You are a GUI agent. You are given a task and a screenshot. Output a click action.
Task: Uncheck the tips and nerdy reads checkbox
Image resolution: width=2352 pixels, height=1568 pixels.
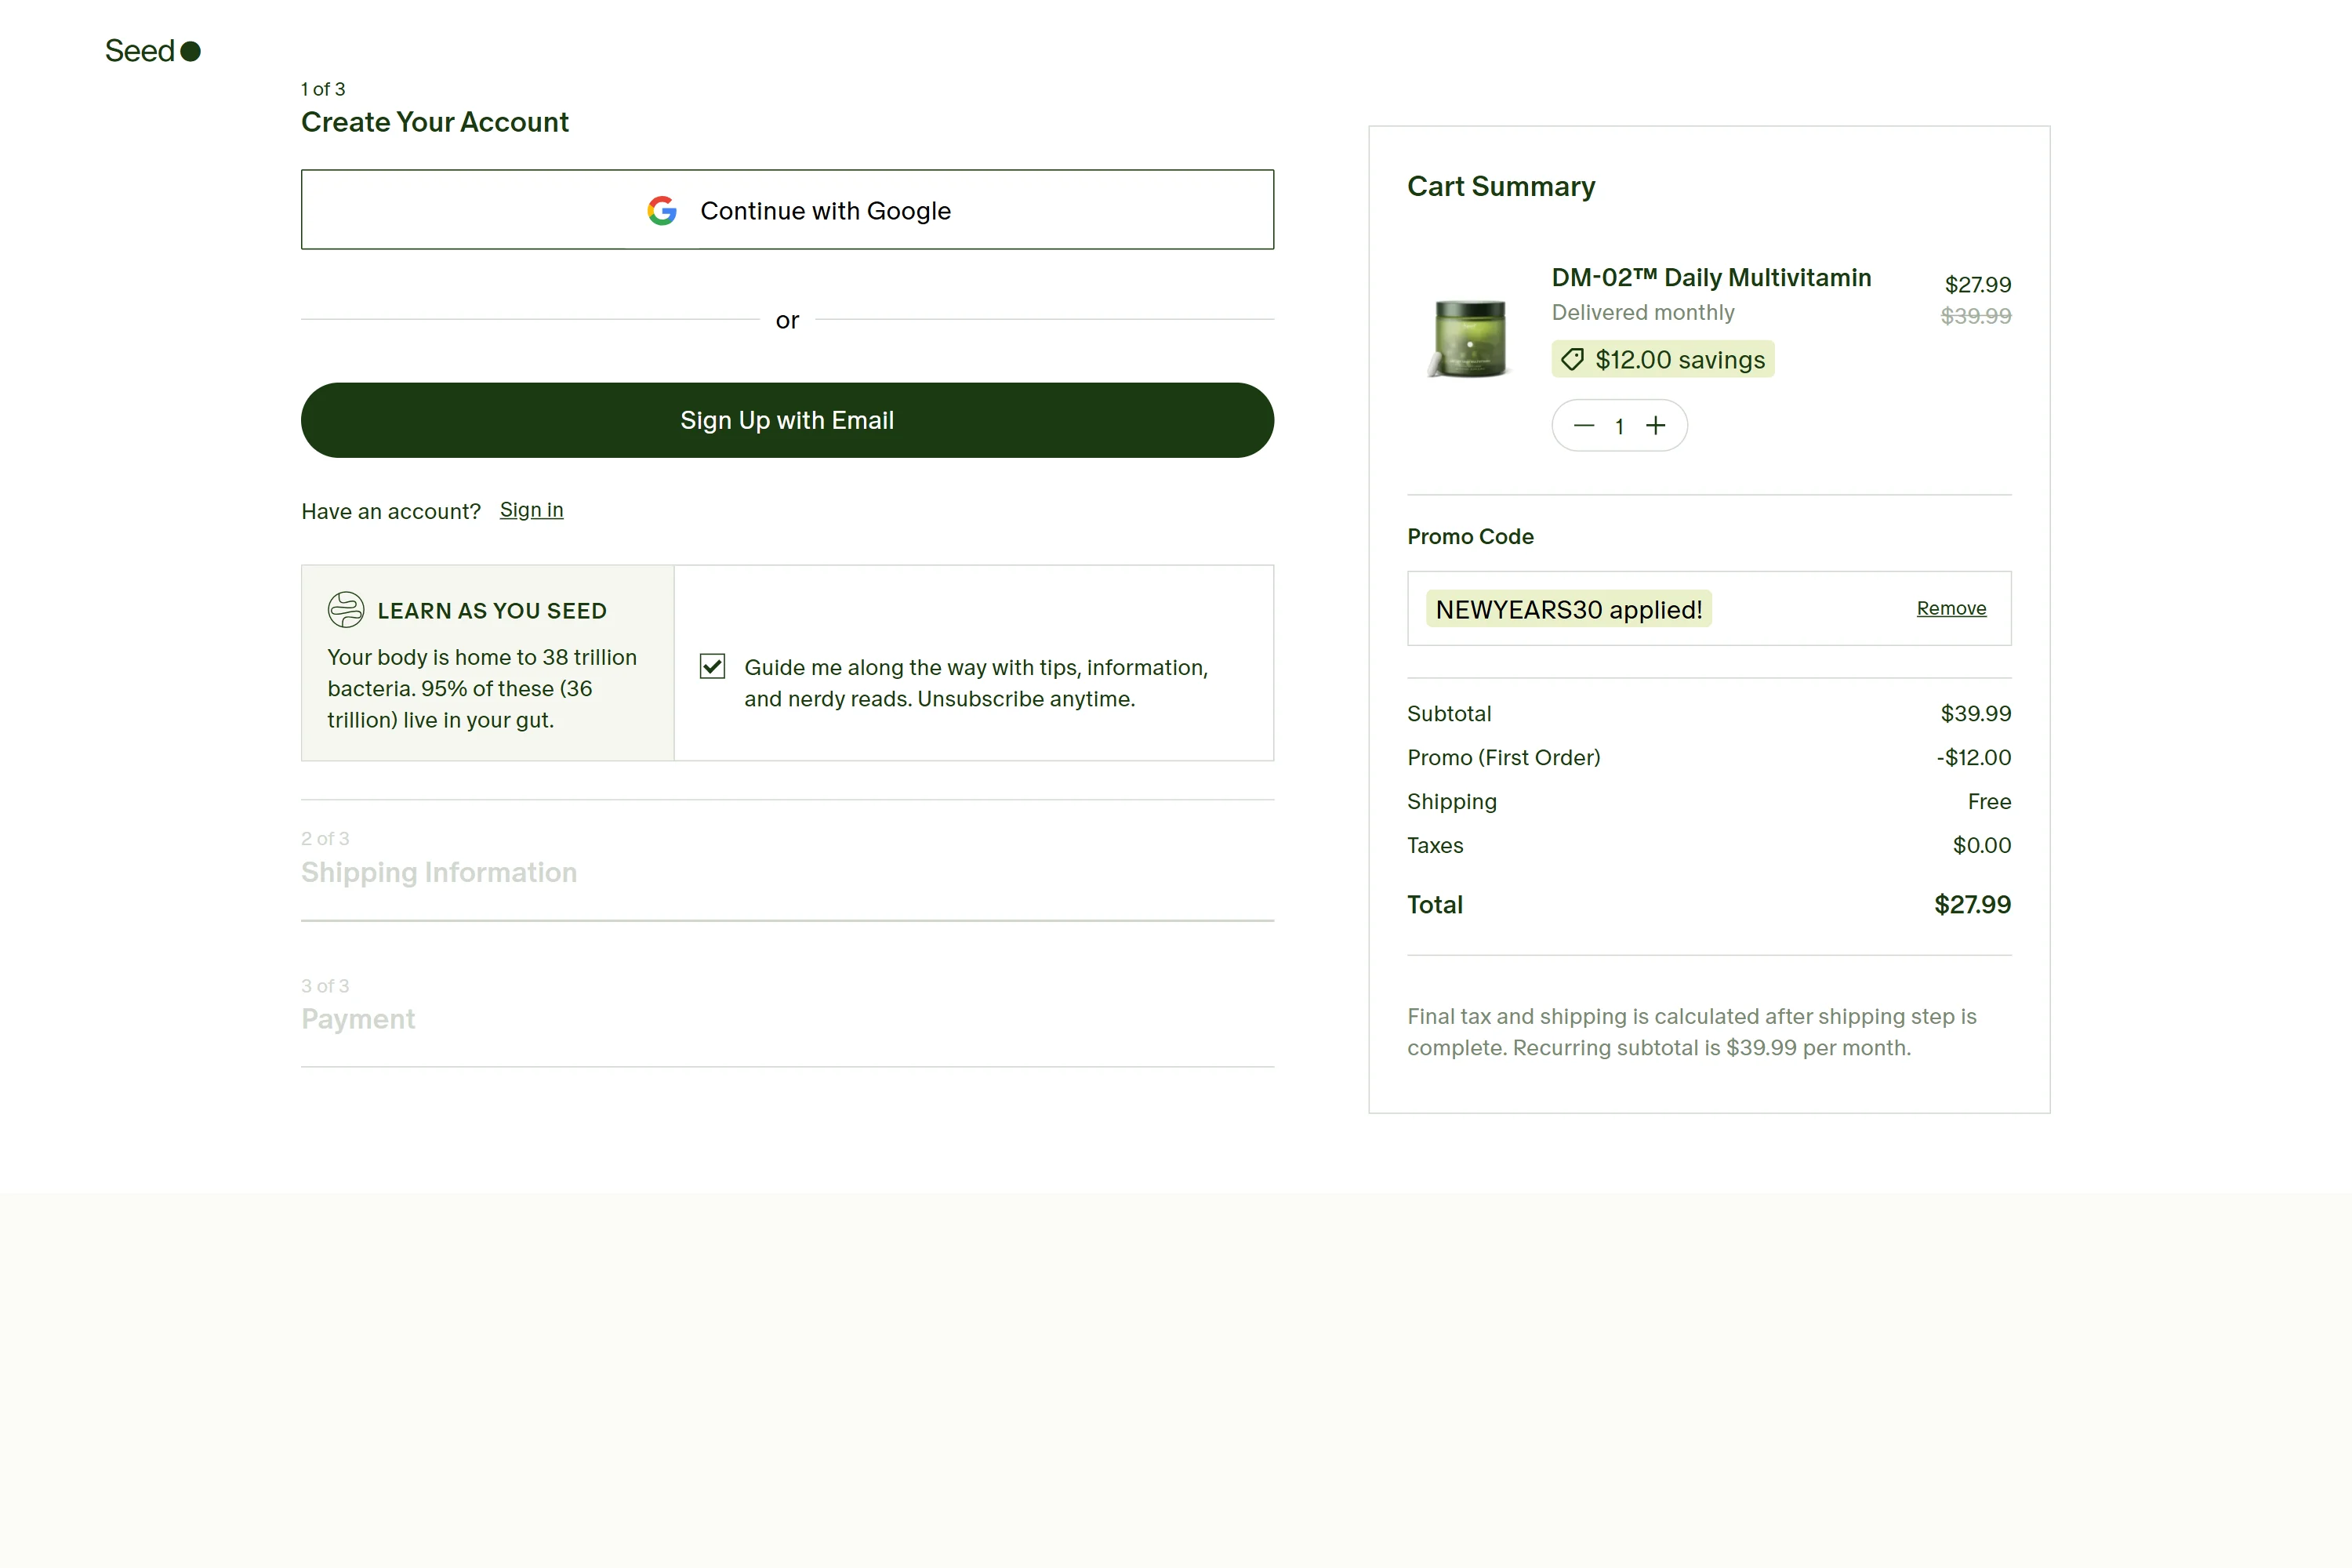pyautogui.click(x=712, y=667)
